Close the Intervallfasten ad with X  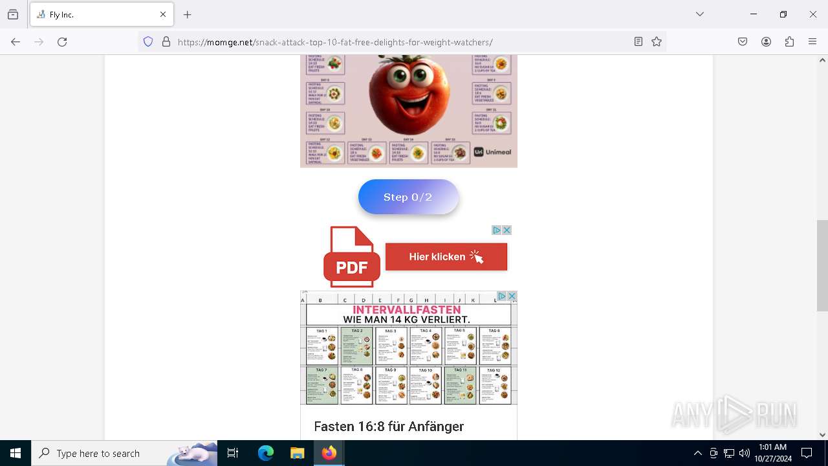[512, 296]
